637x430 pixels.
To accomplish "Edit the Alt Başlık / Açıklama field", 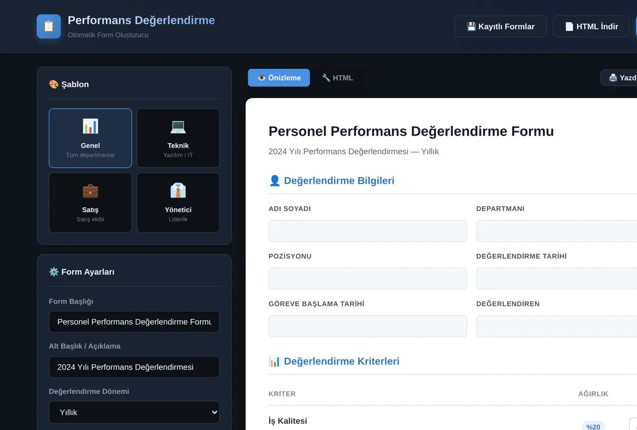I will point(134,367).
